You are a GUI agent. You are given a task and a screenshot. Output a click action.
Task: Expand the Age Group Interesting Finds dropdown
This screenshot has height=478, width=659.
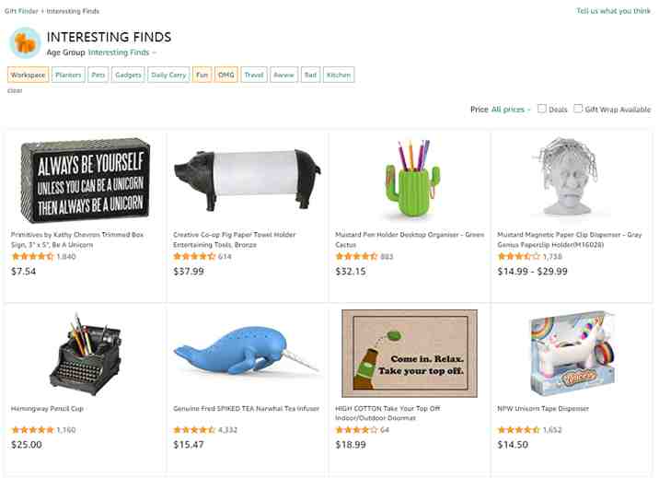tap(121, 52)
